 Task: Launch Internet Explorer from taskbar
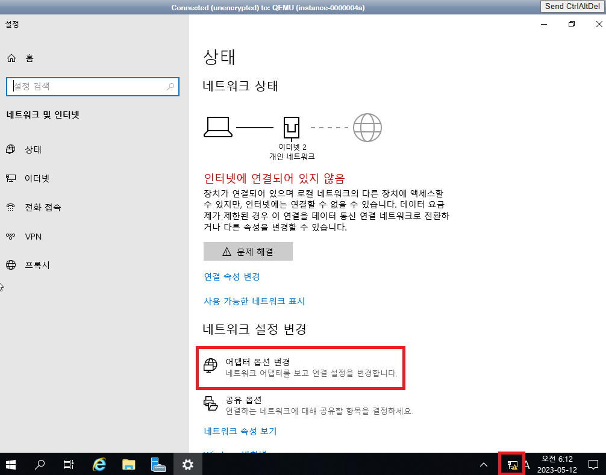99,464
